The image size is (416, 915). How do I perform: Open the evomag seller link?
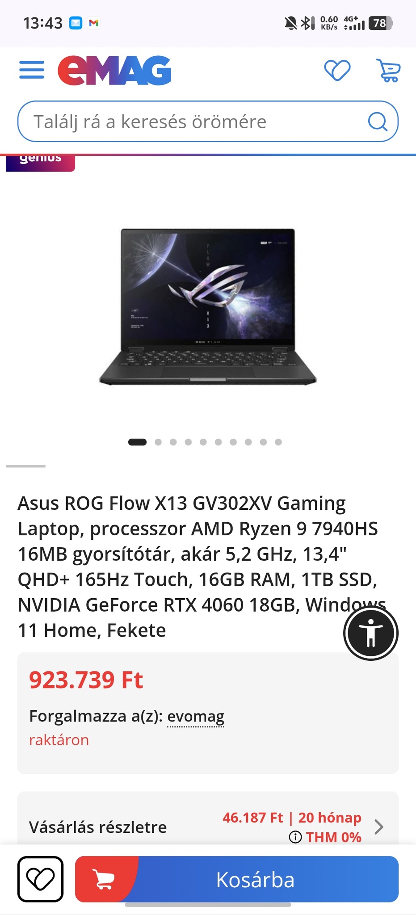196,716
